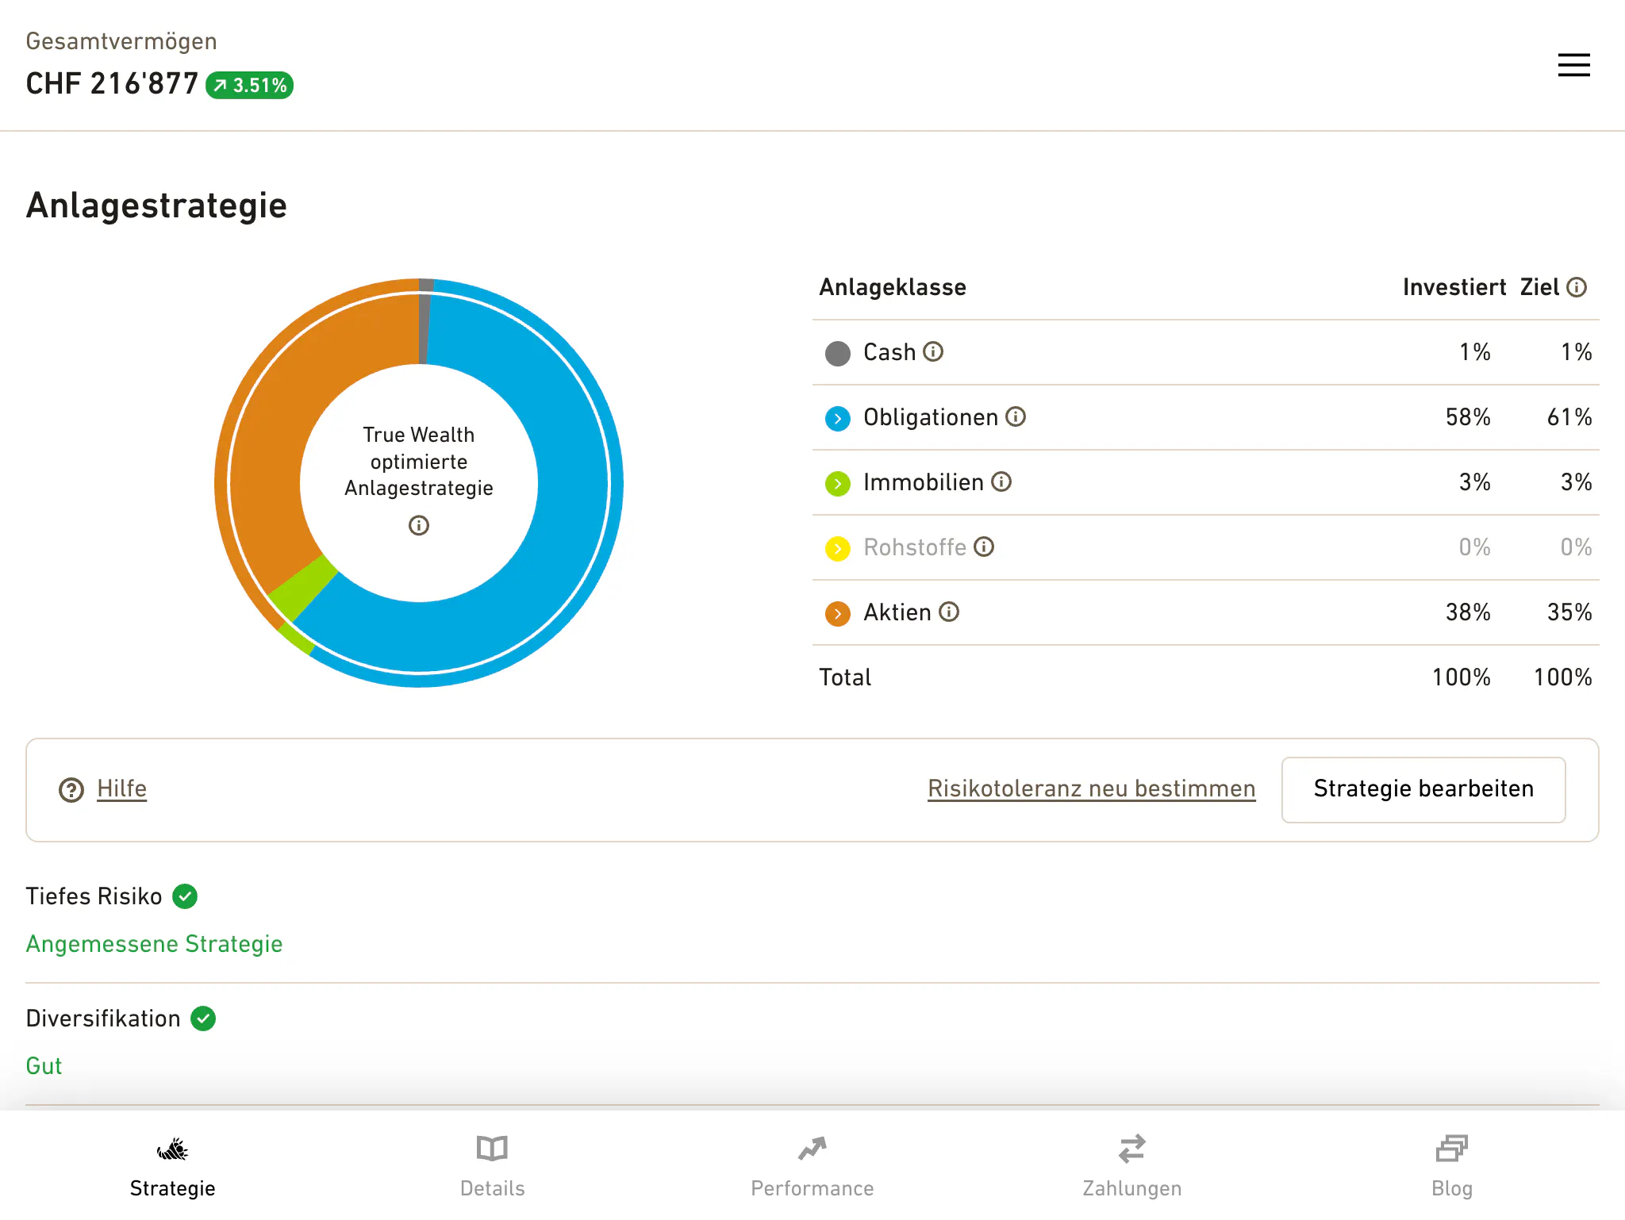The image size is (1625, 1220).
Task: Click the green Gut diversification rating
Action: [x=44, y=1066]
